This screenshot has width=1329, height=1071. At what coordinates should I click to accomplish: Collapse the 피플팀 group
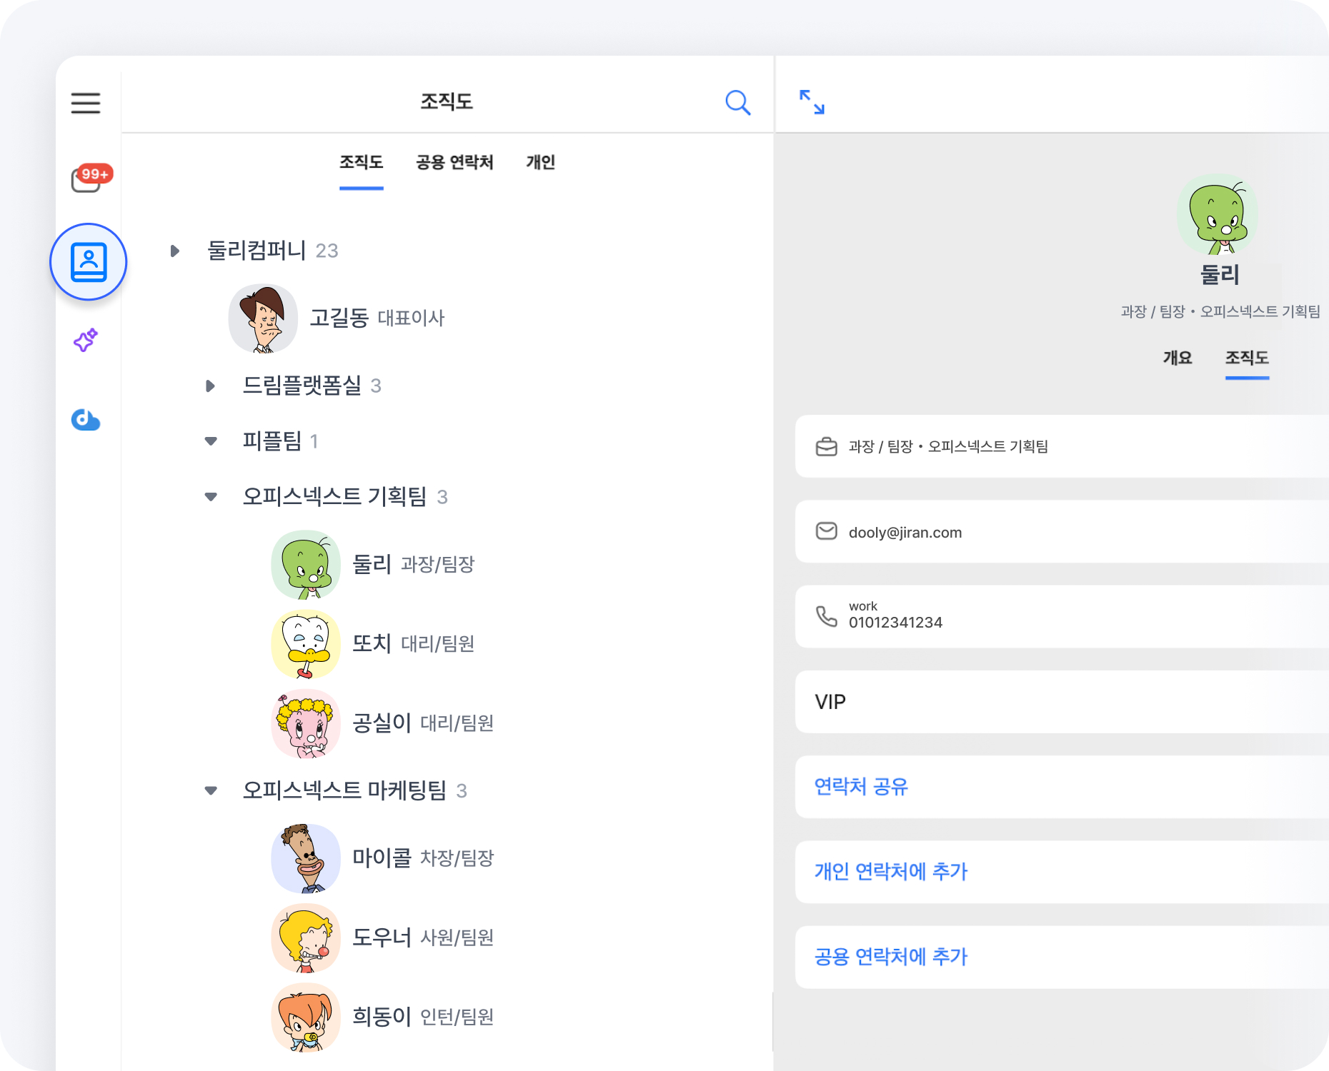(211, 441)
